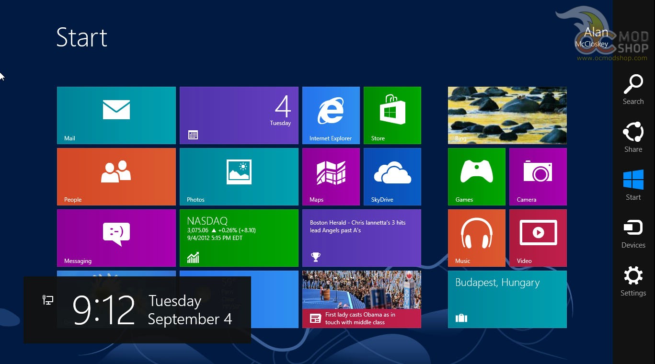Open the NASDAQ finance tile
Screen dimensions: 655x364
click(x=239, y=238)
